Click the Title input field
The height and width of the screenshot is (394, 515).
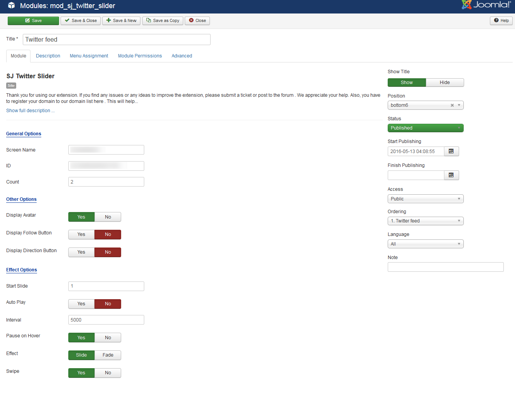117,40
